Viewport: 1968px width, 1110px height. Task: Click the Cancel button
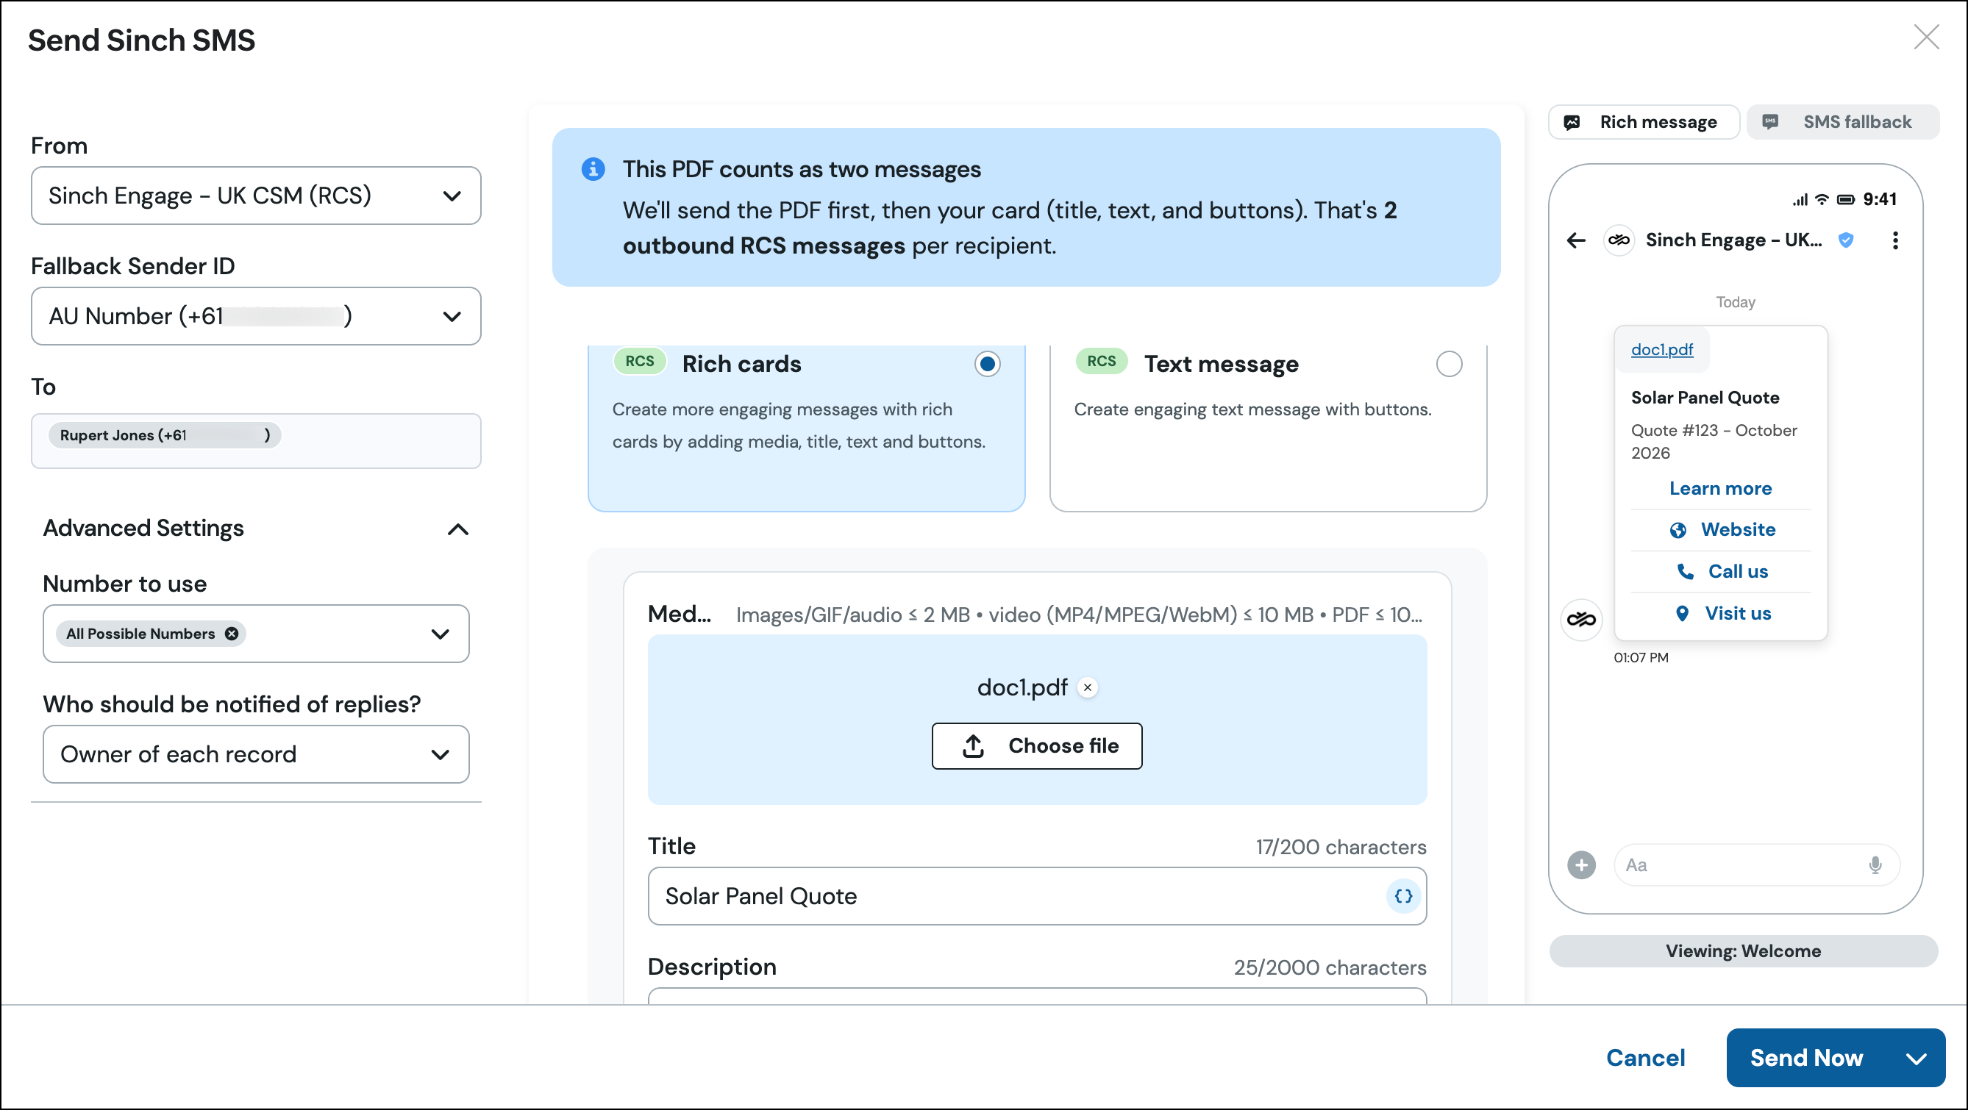[1646, 1058]
